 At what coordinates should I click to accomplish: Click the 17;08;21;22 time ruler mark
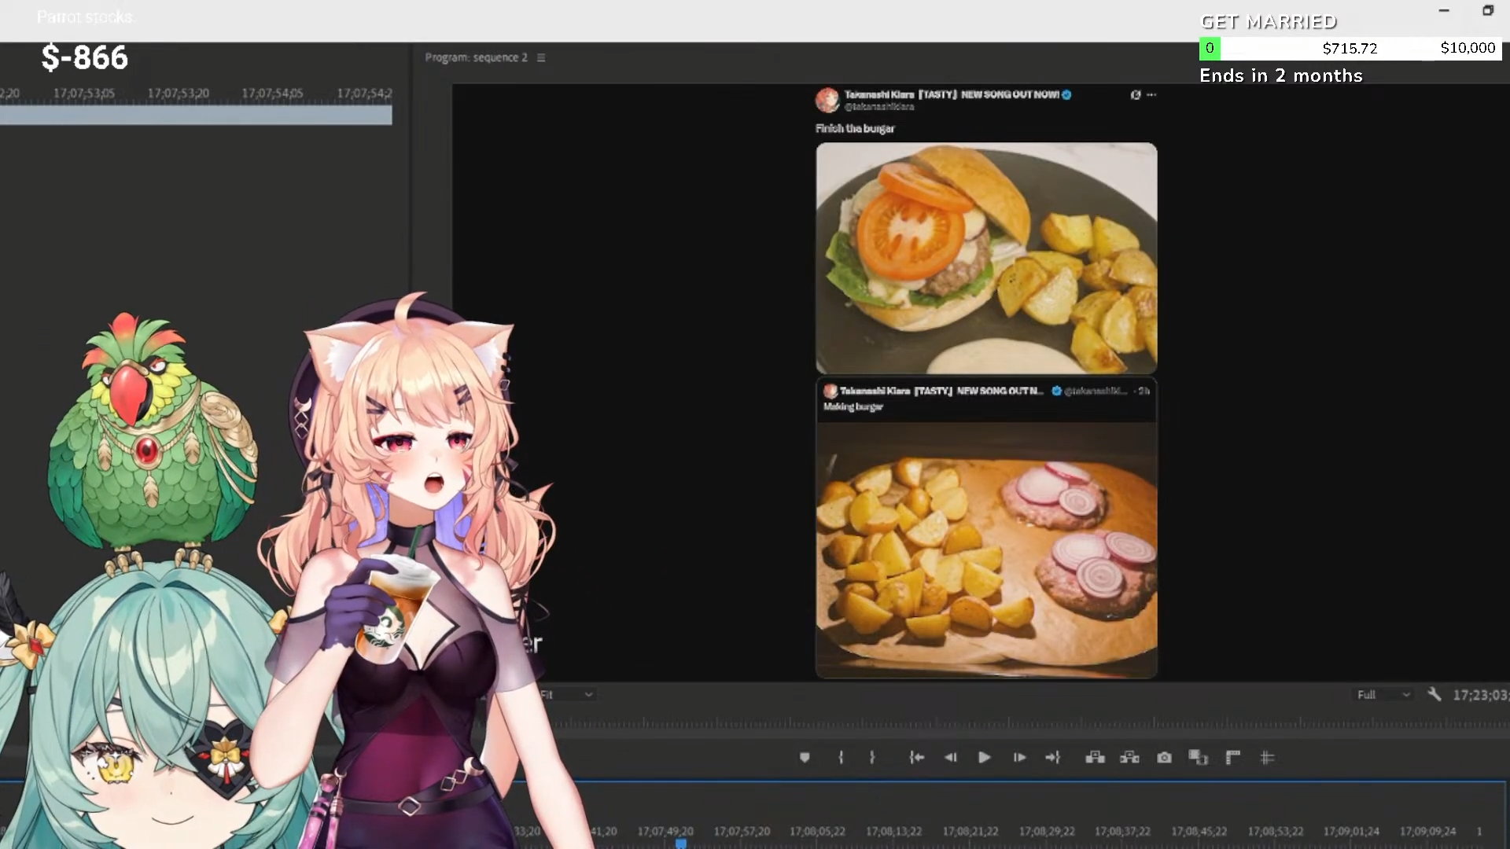coord(970,831)
